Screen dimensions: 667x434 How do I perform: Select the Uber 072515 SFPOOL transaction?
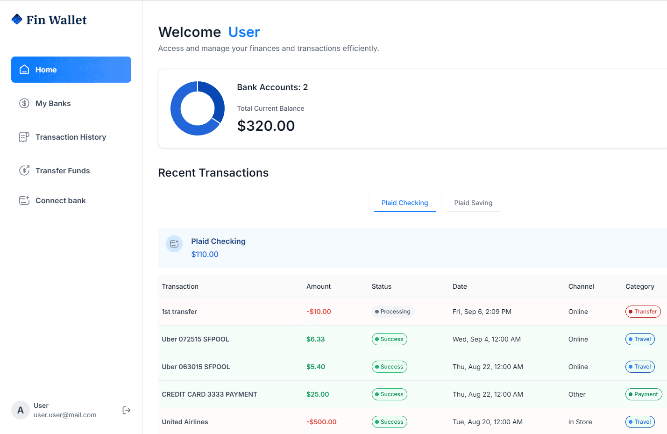click(412, 339)
